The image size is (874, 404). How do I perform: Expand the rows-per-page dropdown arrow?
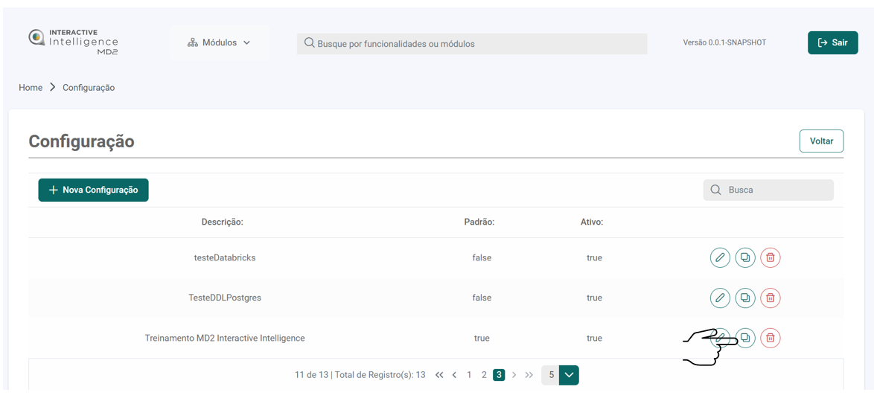(x=569, y=375)
